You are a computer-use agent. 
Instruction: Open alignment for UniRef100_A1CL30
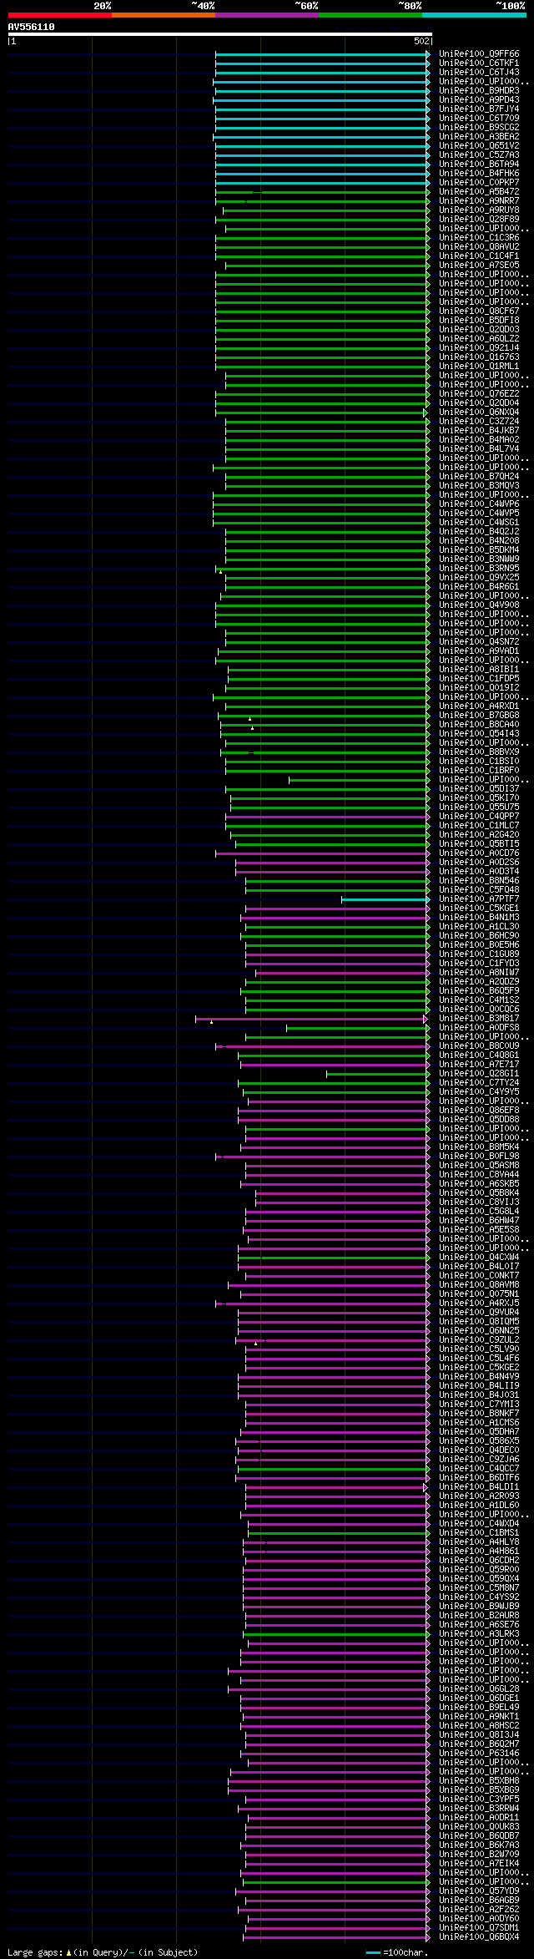click(479, 927)
